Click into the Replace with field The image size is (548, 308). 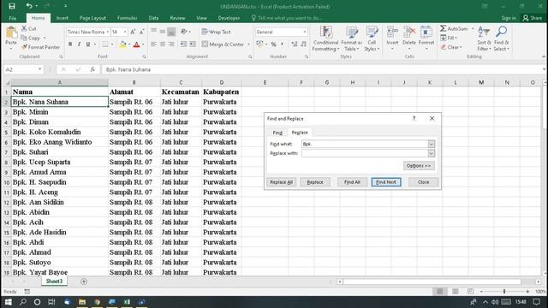(365, 153)
